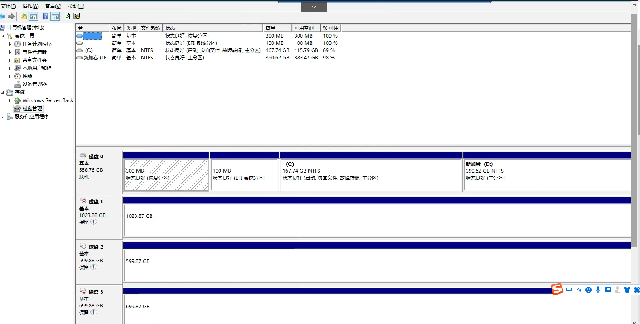This screenshot has width=640, height=324.
Task: Toggle the Sogou 中 Chinese/English mode
Action: click(x=569, y=290)
